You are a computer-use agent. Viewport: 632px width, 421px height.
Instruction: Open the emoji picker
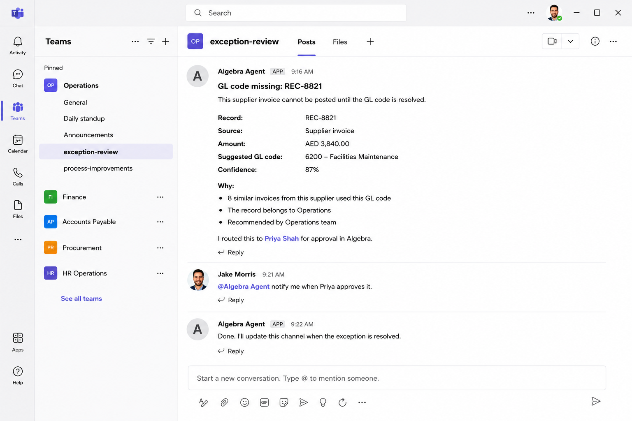(x=244, y=402)
